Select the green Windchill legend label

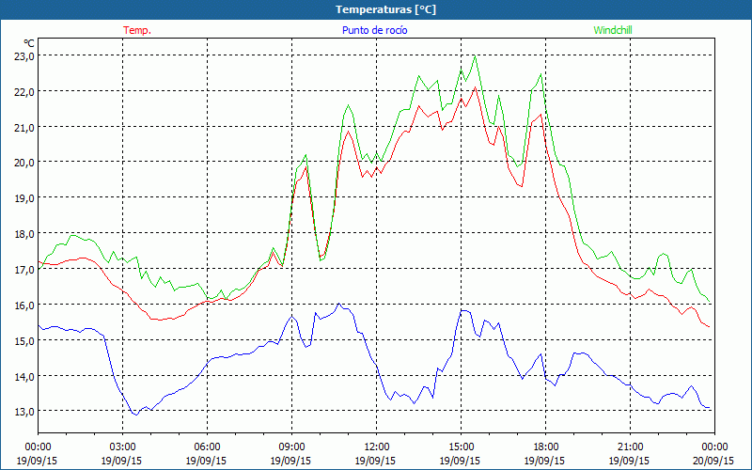613,30
